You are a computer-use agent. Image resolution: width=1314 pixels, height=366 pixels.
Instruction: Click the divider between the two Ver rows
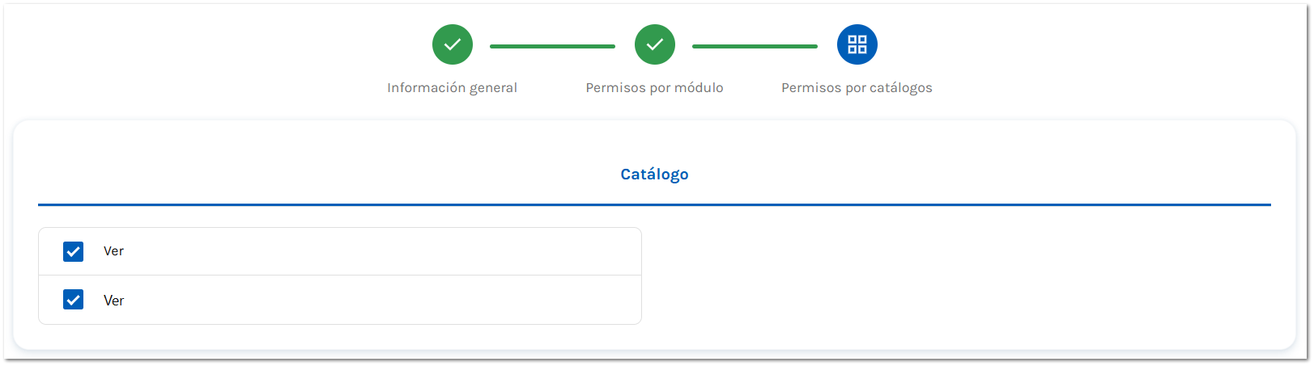[340, 276]
